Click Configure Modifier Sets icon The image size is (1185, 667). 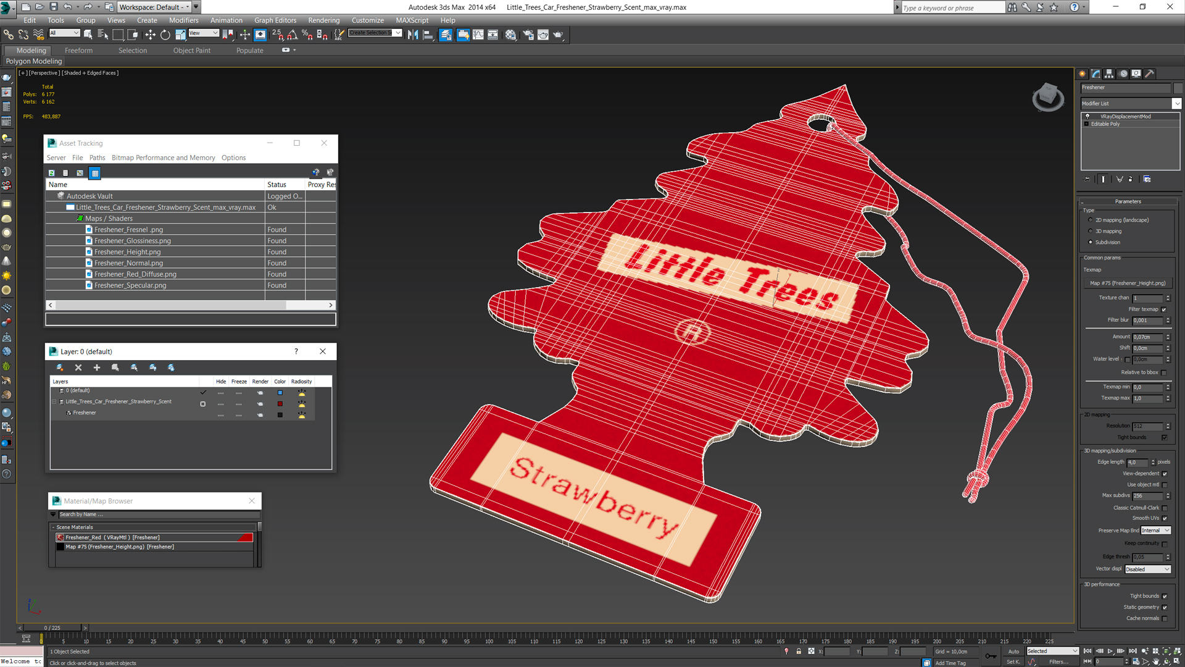(x=1147, y=179)
